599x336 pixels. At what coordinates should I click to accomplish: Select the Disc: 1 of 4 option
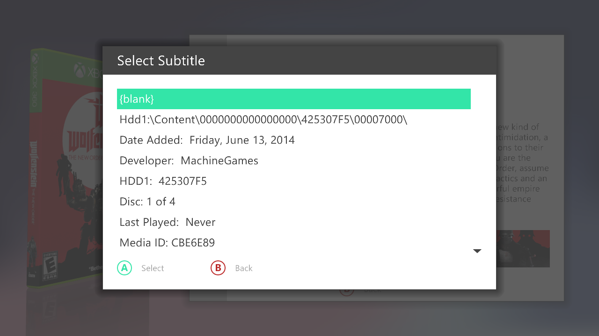click(147, 202)
